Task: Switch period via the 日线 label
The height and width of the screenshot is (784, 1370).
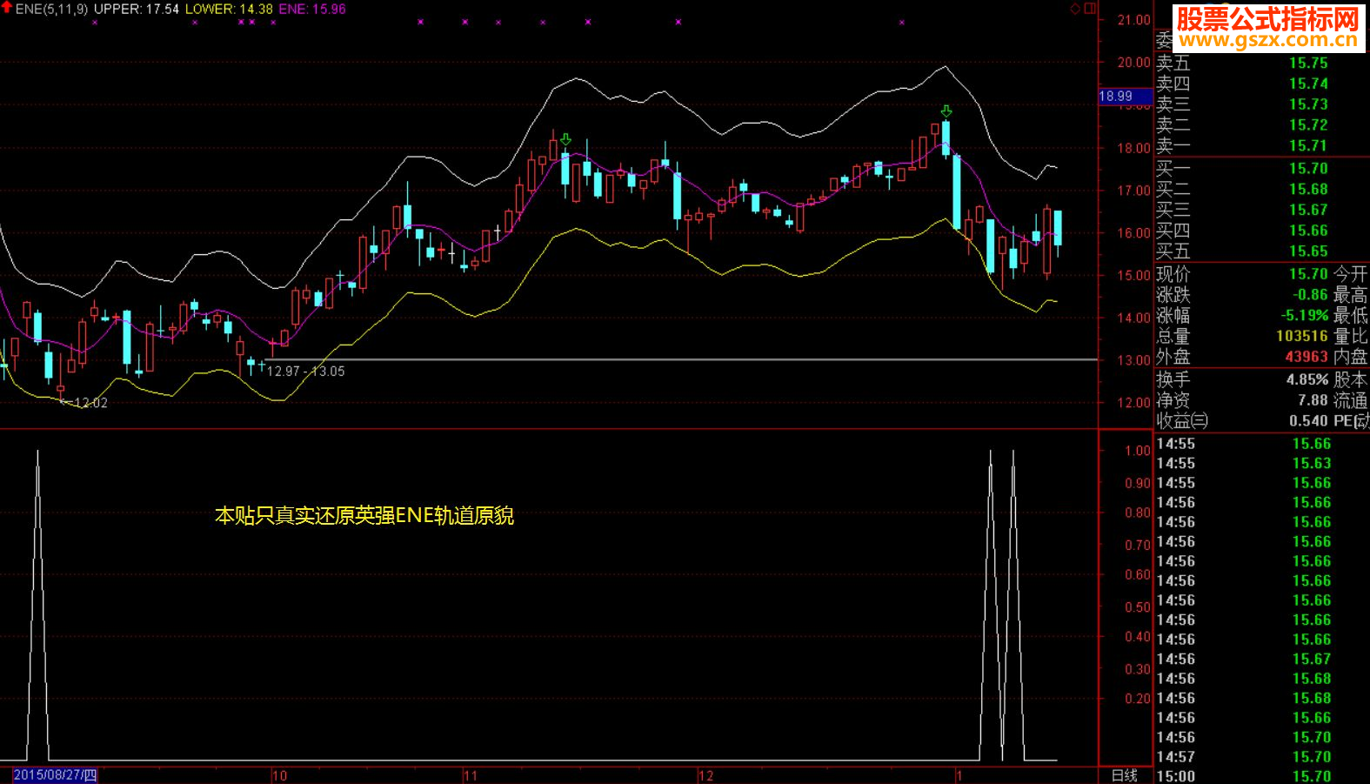Action: click(1125, 775)
